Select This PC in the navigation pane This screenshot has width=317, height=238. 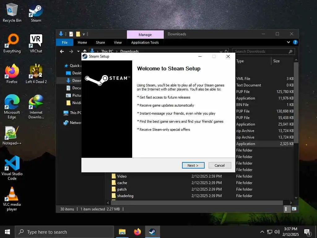pyautogui.click(x=72, y=113)
